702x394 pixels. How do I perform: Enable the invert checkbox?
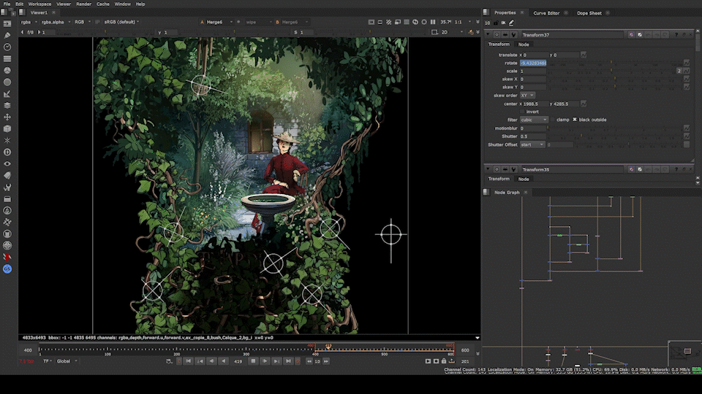point(522,112)
